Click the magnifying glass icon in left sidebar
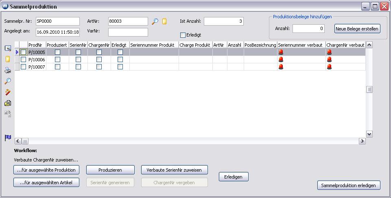 pyautogui.click(x=8, y=81)
